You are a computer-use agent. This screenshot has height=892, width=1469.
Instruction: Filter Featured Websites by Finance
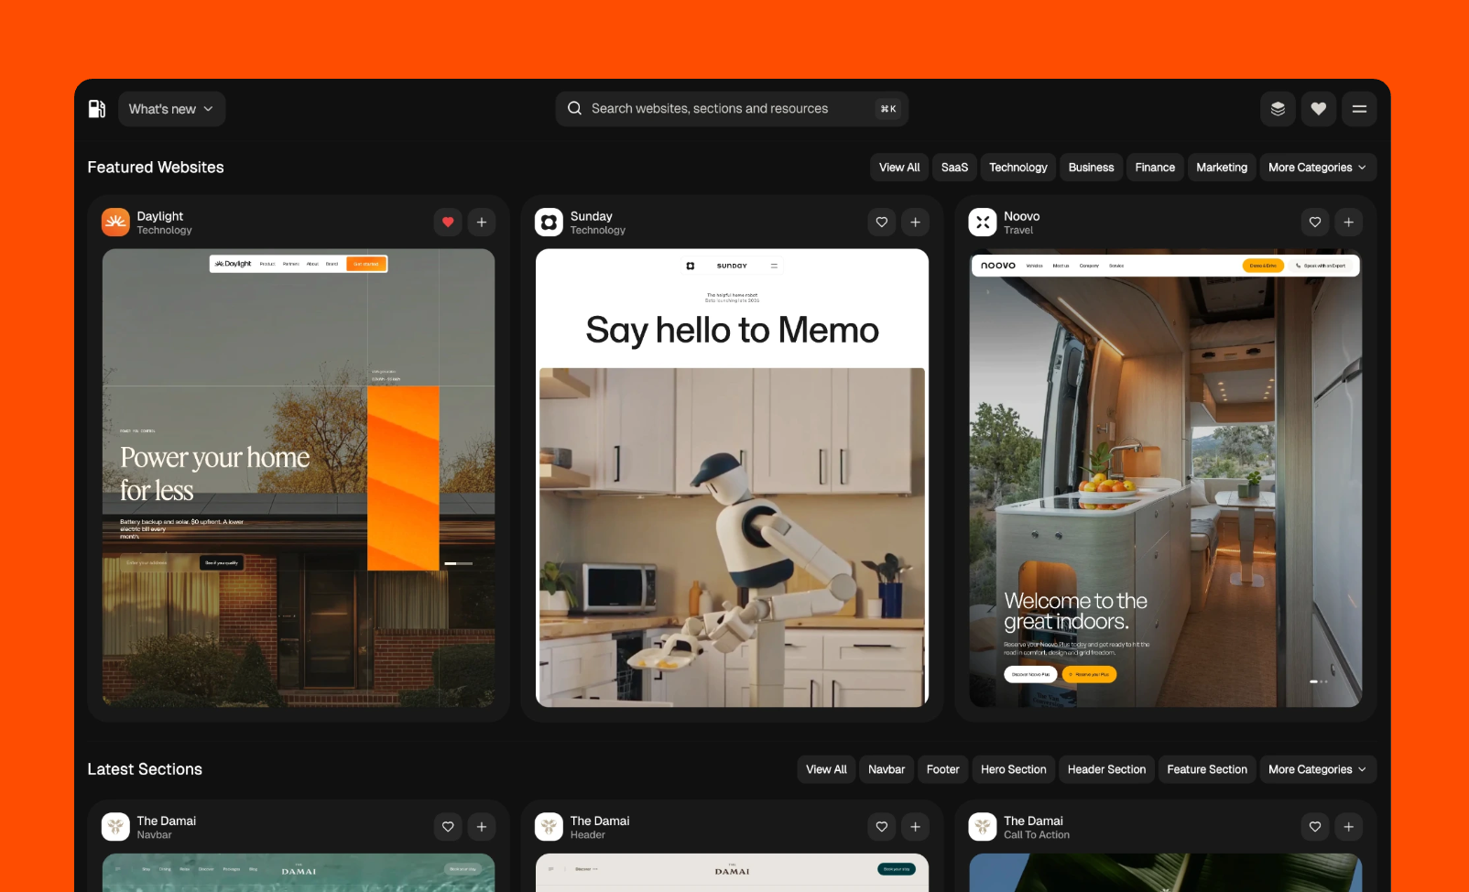(x=1155, y=168)
